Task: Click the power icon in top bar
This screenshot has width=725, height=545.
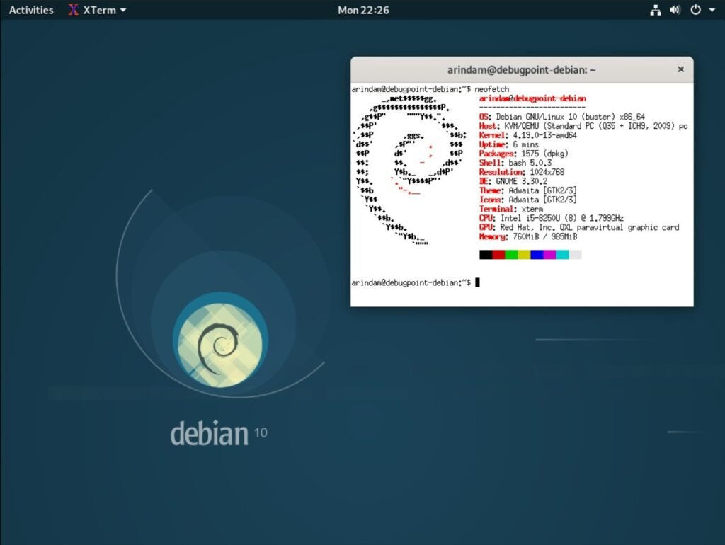Action: click(695, 10)
